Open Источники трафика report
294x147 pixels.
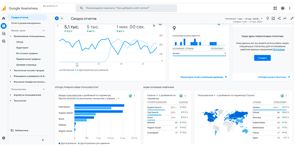coord(27,53)
